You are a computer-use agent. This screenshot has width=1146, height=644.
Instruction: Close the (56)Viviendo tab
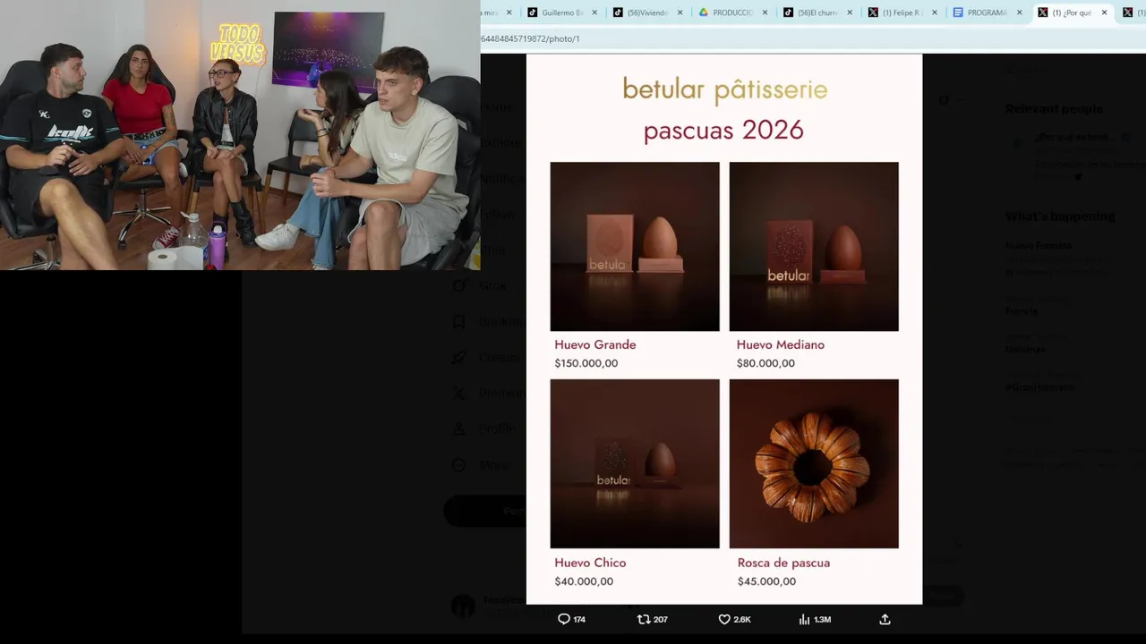click(x=680, y=13)
